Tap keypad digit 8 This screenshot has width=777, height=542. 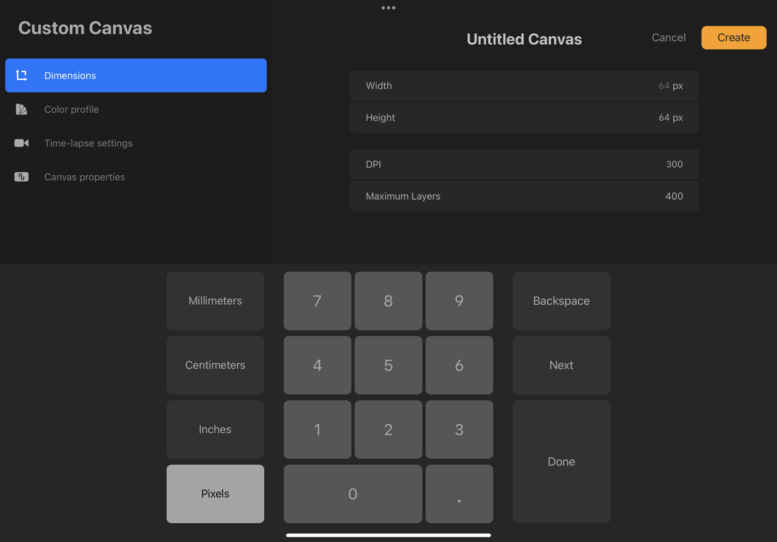pyautogui.click(x=388, y=300)
